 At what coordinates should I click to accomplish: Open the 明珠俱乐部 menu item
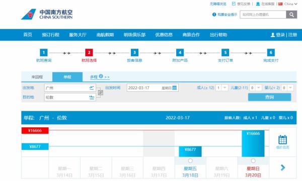(134, 35)
